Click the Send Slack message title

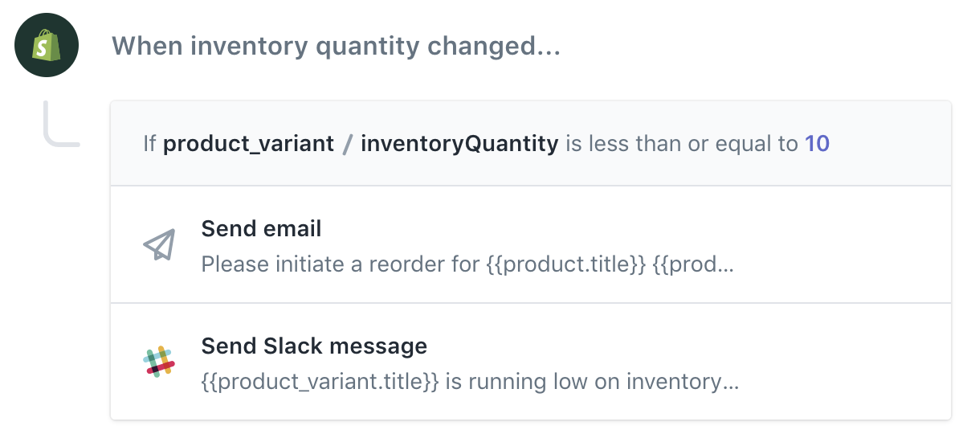tap(314, 346)
